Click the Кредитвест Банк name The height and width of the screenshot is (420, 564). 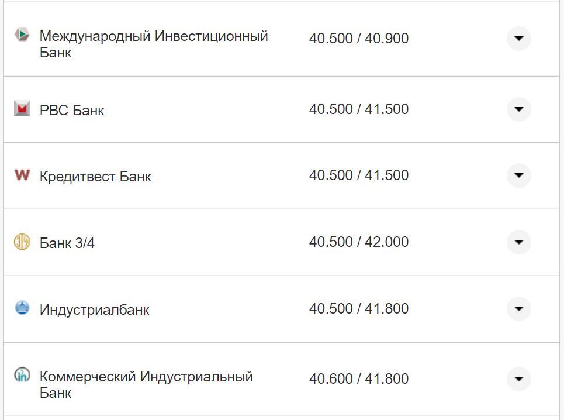click(x=95, y=176)
